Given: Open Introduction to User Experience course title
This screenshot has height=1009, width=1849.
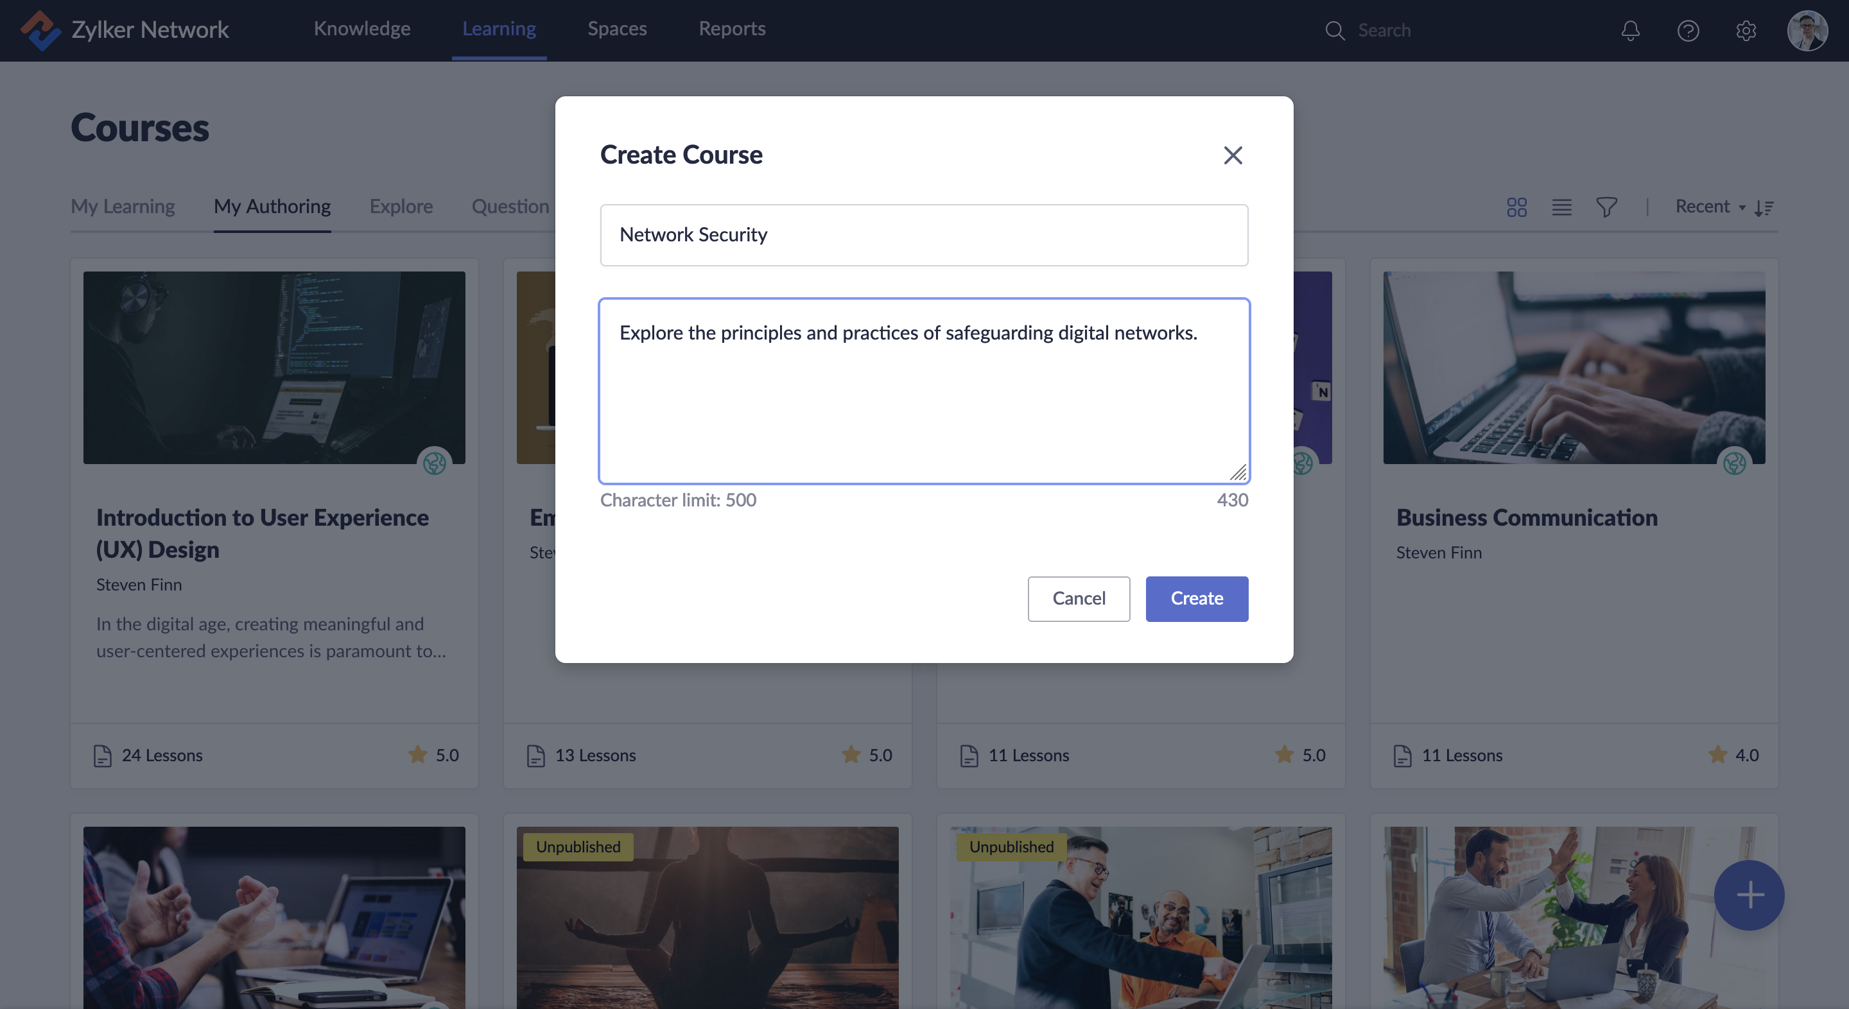Looking at the screenshot, I should click(262, 533).
